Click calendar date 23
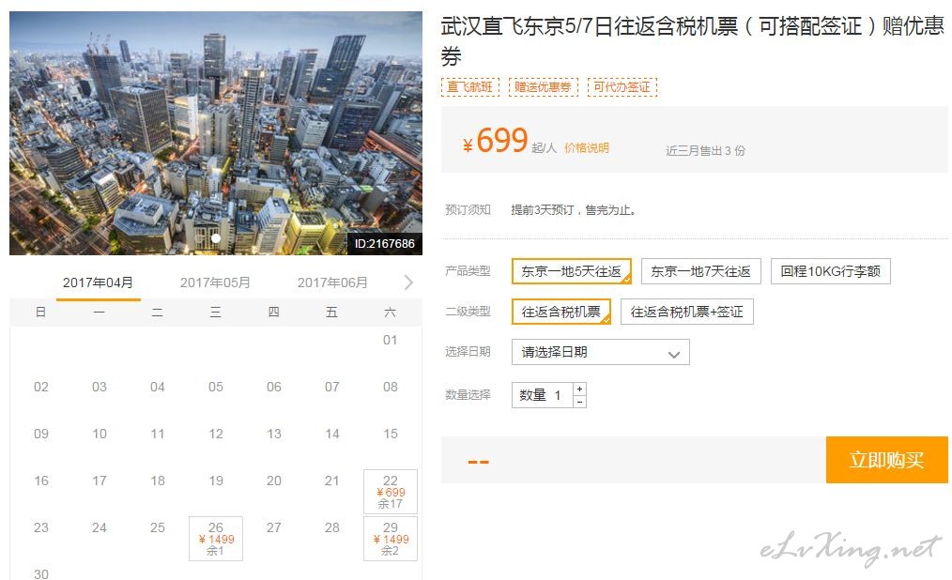952x580 pixels. point(40,527)
